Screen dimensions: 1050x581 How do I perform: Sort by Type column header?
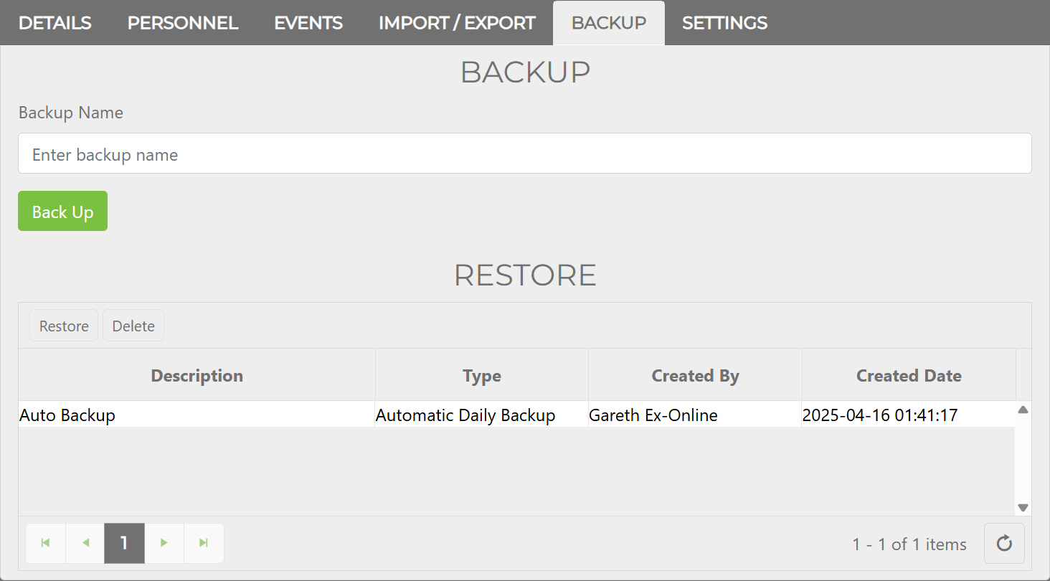(482, 375)
